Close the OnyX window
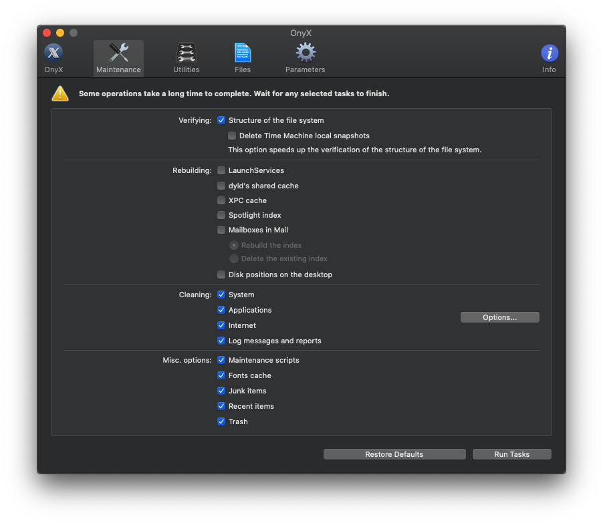This screenshot has width=603, height=523. (47, 33)
